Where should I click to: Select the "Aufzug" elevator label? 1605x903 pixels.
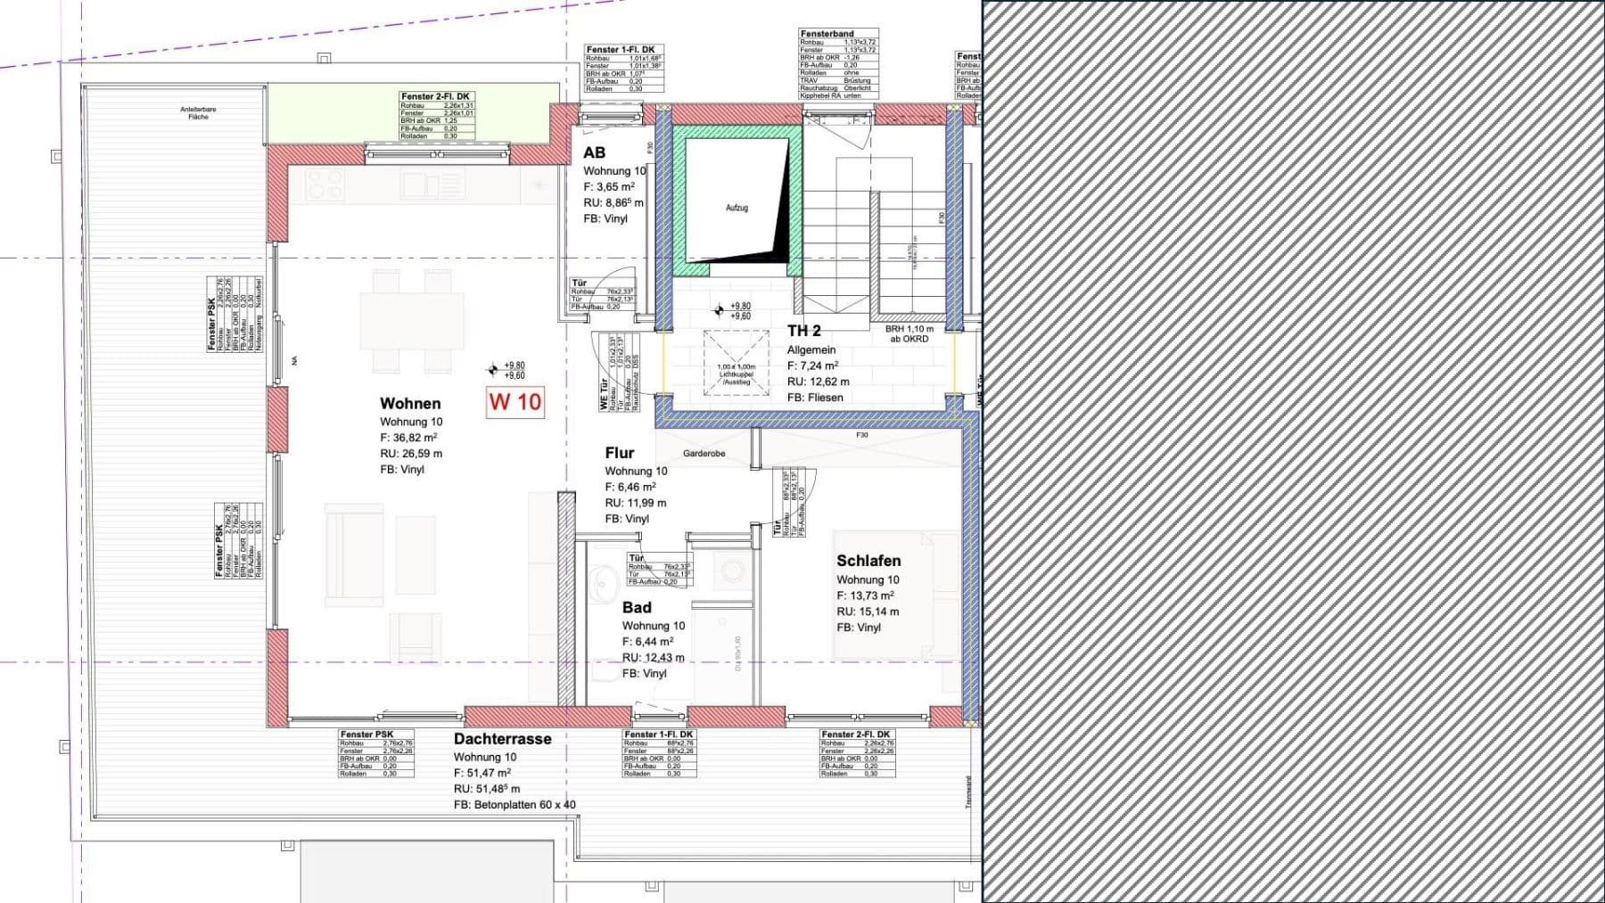[x=737, y=208]
